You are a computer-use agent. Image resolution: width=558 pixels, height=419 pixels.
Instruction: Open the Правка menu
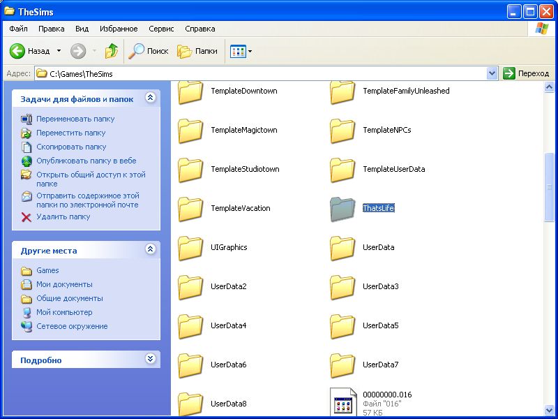[x=51, y=29]
